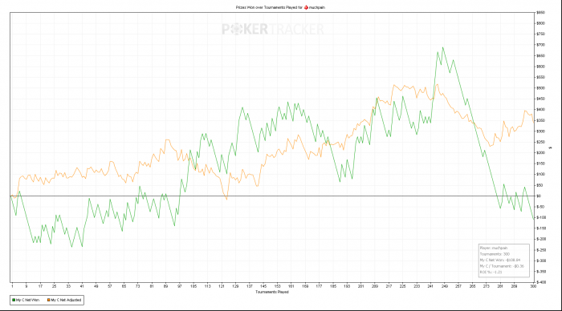The height and width of the screenshot is (311, 562).
Task: Click the 'Tournaments: 300' summary line
Action: click(x=495, y=254)
